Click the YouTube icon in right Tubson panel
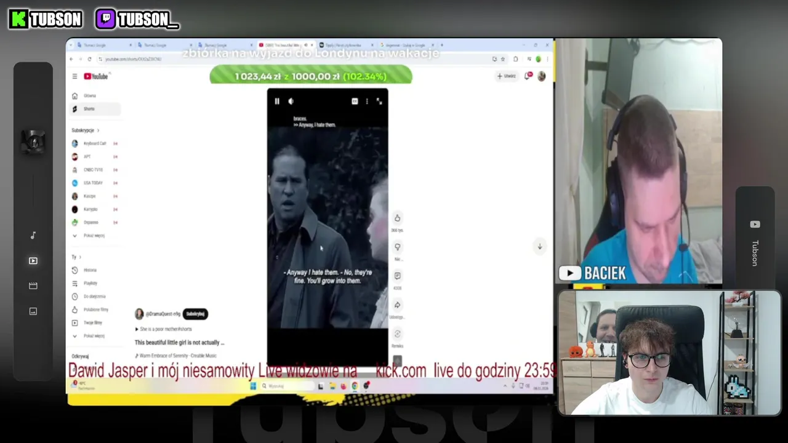 click(755, 225)
